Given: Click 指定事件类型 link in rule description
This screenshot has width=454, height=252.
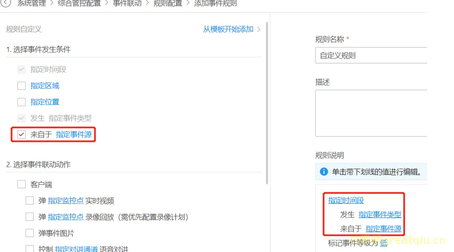Looking at the screenshot, I should (380, 215).
